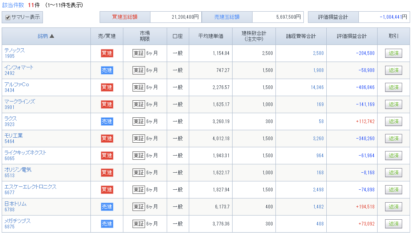Click 21,200,400円 buy total value

click(x=185, y=17)
